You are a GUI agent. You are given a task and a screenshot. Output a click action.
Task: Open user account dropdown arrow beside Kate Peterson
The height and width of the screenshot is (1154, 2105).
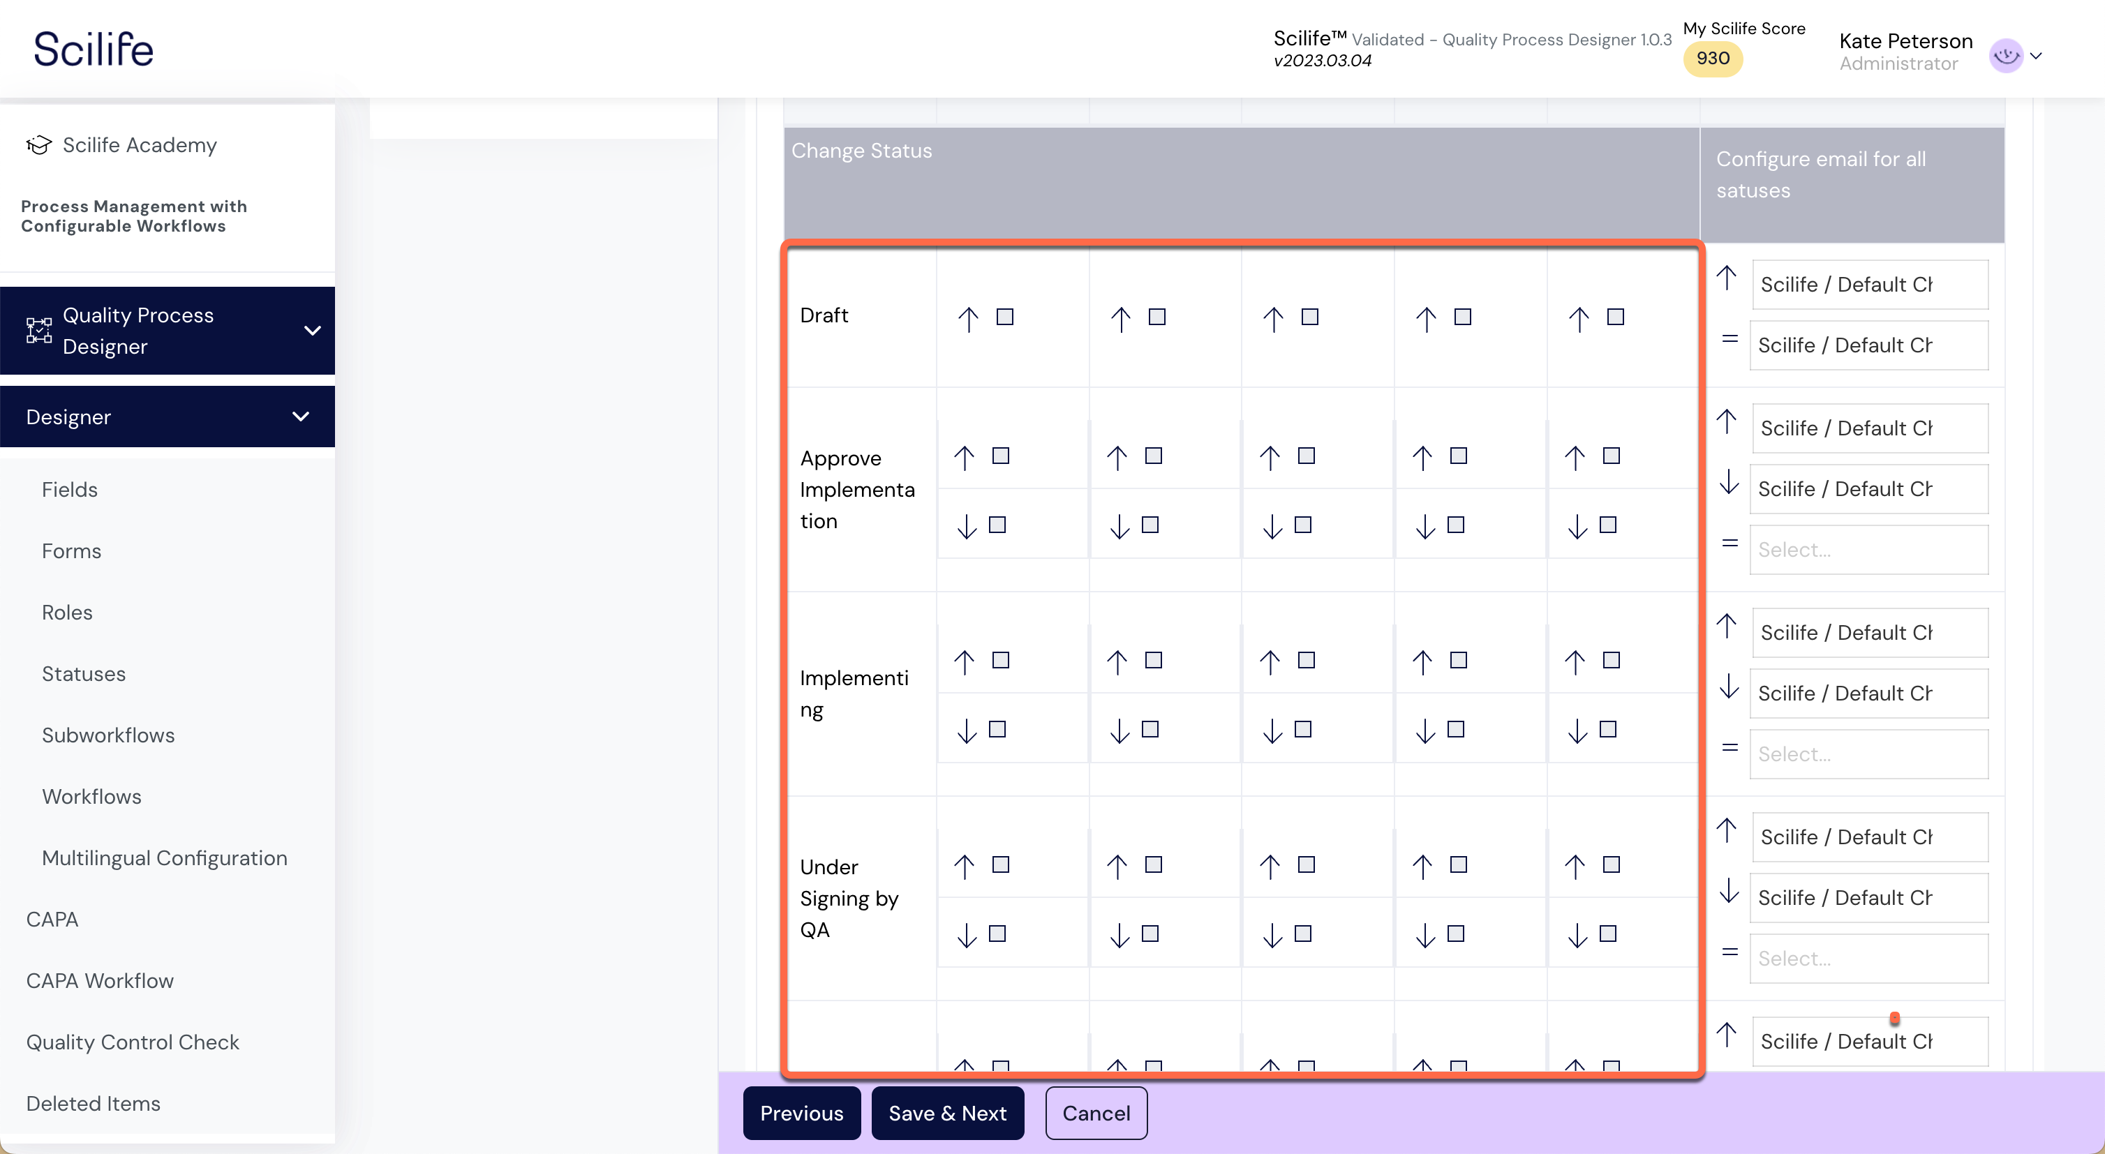[x=2037, y=56]
